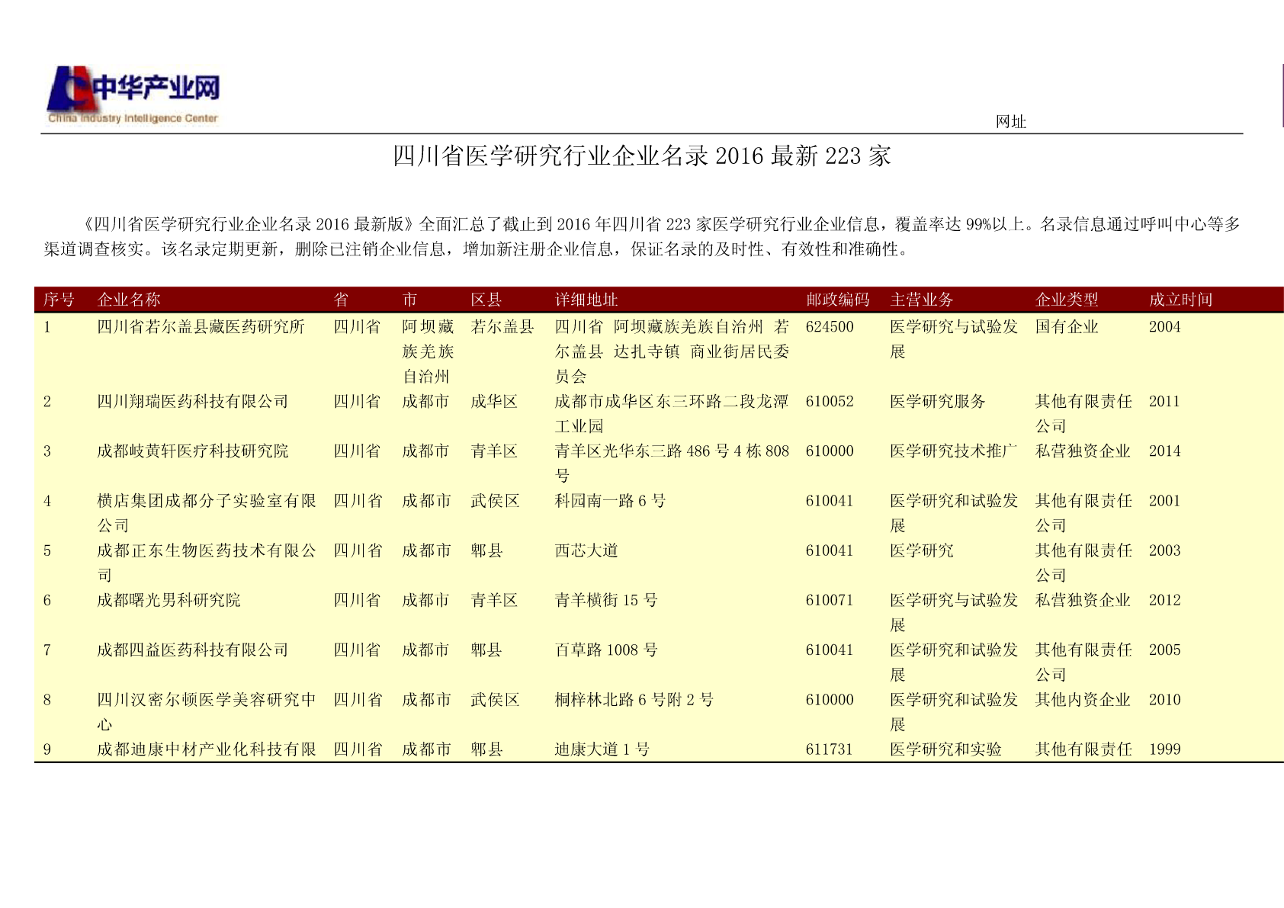Image resolution: width=1284 pixels, height=908 pixels.
Task: Click postal code 624500
Action: pos(830,327)
